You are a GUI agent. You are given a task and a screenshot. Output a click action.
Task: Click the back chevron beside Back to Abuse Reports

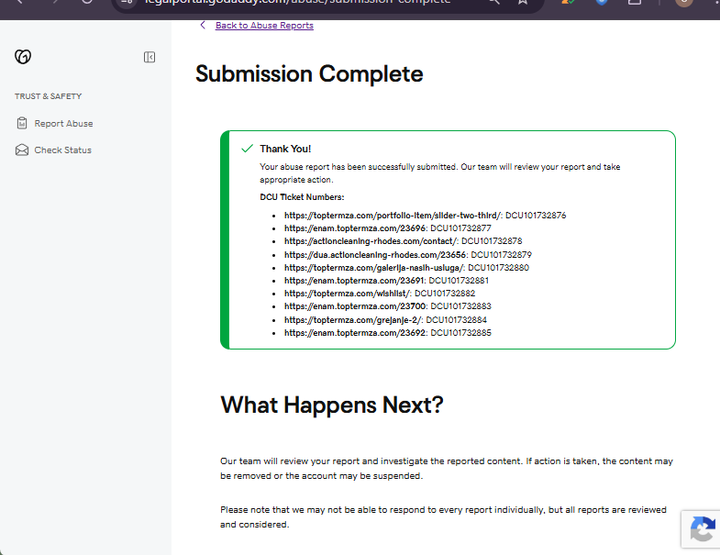click(x=203, y=25)
